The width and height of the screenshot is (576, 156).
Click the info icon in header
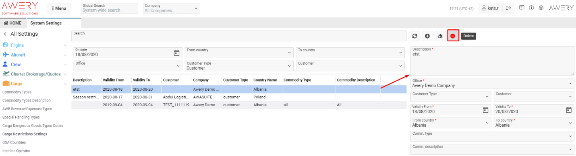point(531,8)
